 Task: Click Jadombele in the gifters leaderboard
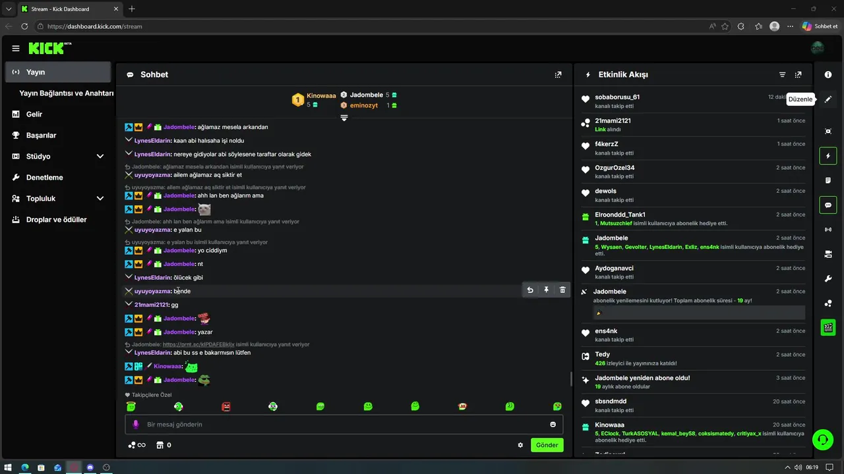tap(367, 95)
